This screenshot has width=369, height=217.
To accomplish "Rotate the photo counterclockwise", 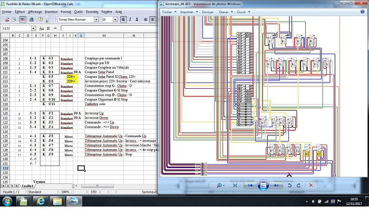I will (x=290, y=185).
